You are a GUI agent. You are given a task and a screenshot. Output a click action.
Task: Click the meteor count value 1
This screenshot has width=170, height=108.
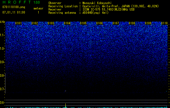coord(38,12)
